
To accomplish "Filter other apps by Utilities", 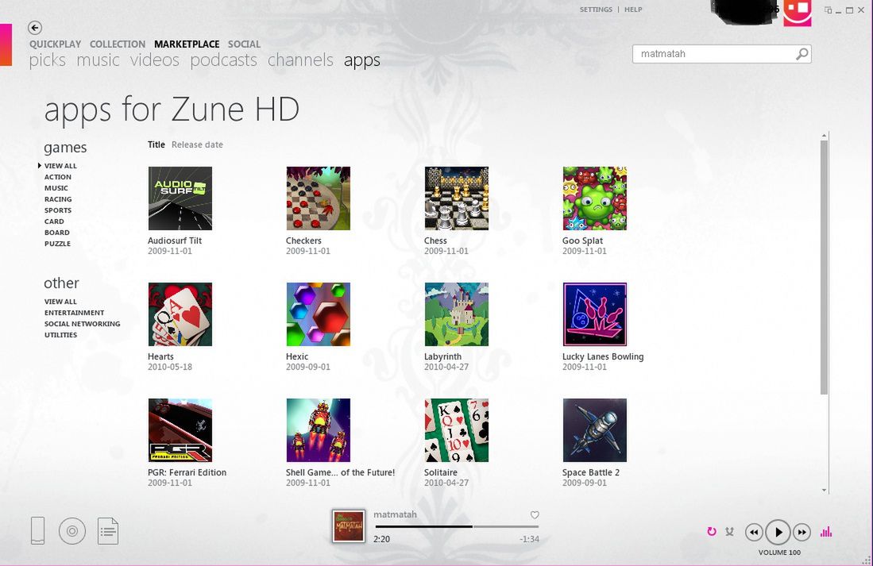I will (x=60, y=335).
